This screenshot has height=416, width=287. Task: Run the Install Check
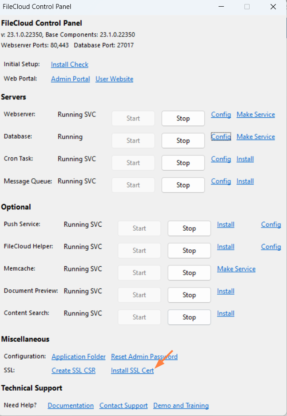tap(69, 64)
